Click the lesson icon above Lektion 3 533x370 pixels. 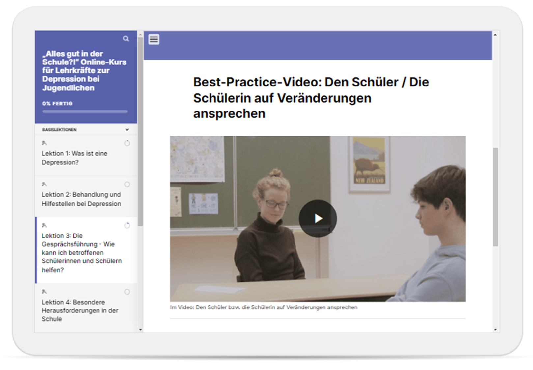coord(44,225)
